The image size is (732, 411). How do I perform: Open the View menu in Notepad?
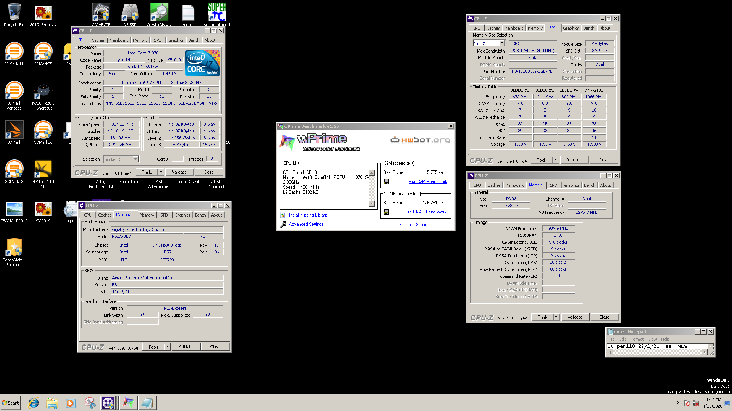pyautogui.click(x=652, y=339)
